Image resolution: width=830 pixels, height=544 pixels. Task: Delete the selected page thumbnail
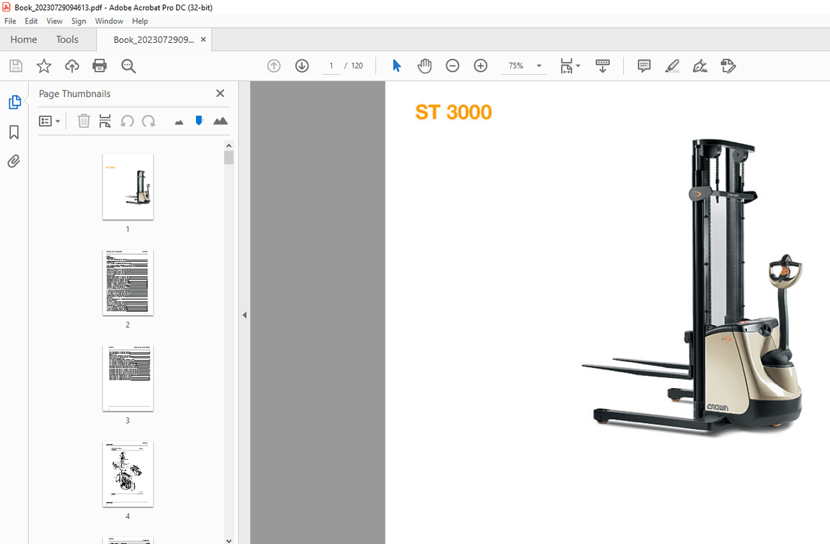coord(83,121)
